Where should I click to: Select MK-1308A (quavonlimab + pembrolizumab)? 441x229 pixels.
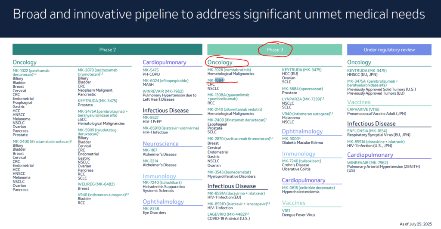coord(228,97)
